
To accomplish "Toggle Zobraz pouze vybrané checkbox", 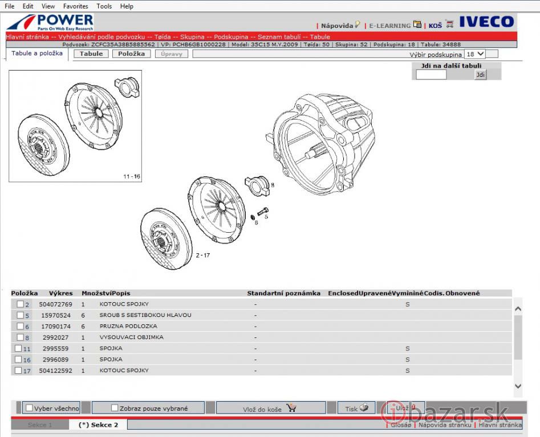I will [115, 408].
